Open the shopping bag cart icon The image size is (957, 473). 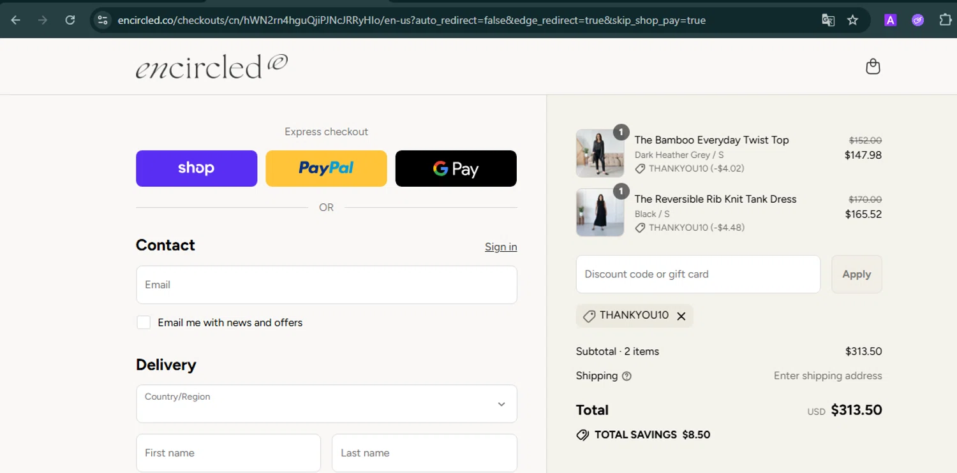(x=873, y=66)
